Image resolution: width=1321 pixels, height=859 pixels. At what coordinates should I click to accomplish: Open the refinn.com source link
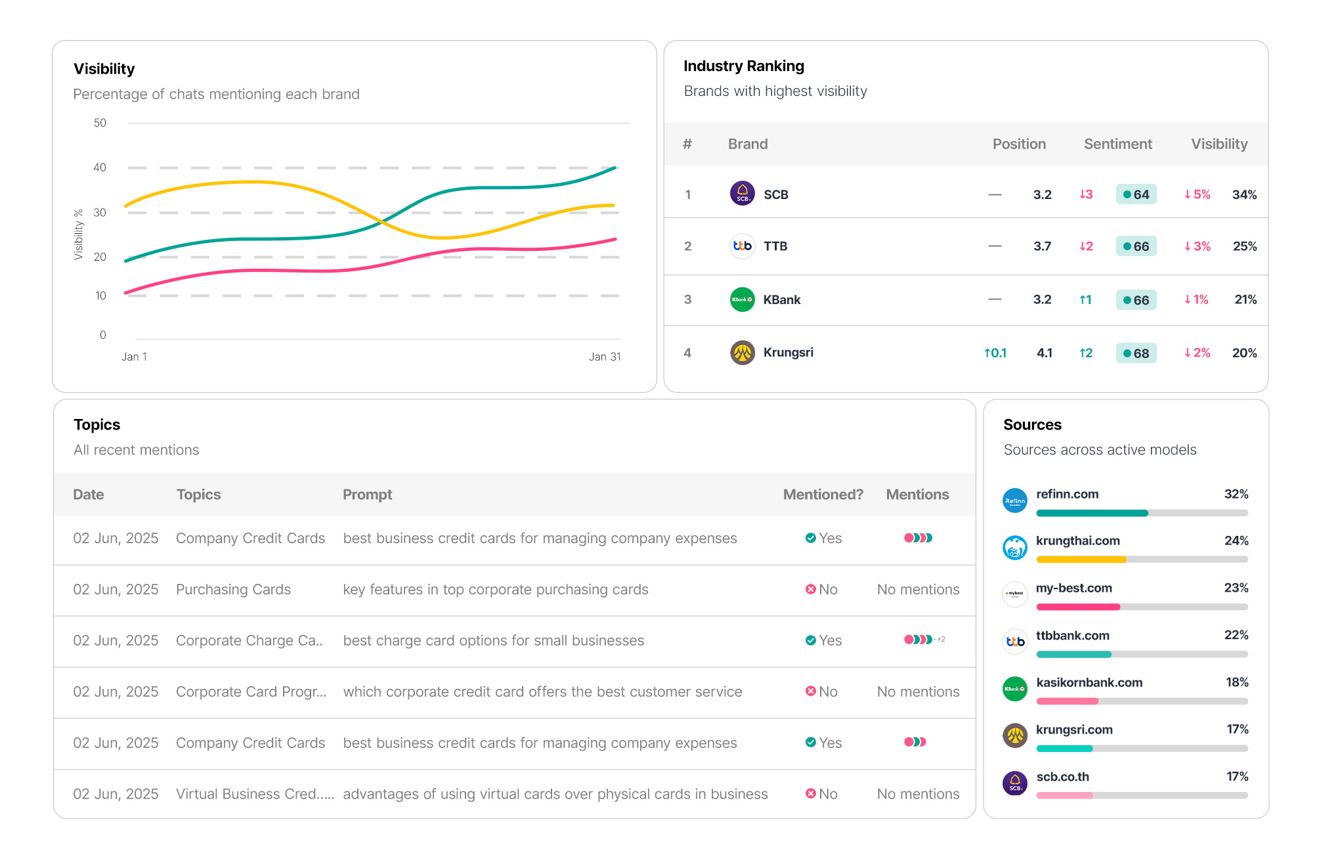pyautogui.click(x=1067, y=494)
